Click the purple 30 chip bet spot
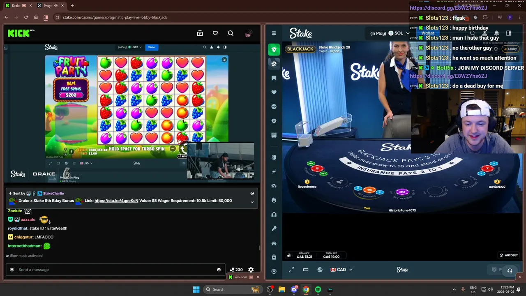Screen dimensions: 526x296 [x=402, y=192]
